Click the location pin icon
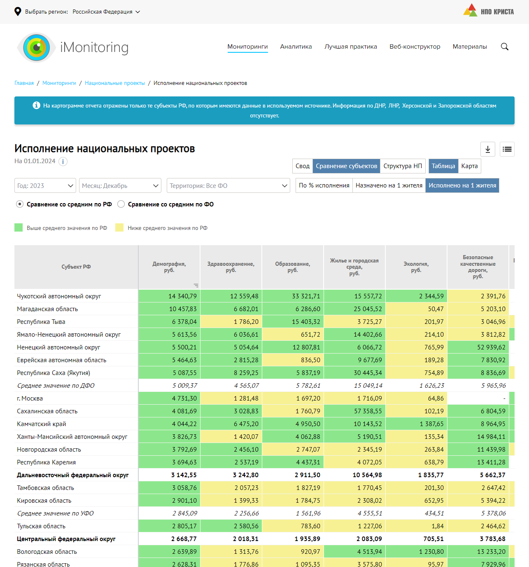529x567 pixels. coord(18,12)
